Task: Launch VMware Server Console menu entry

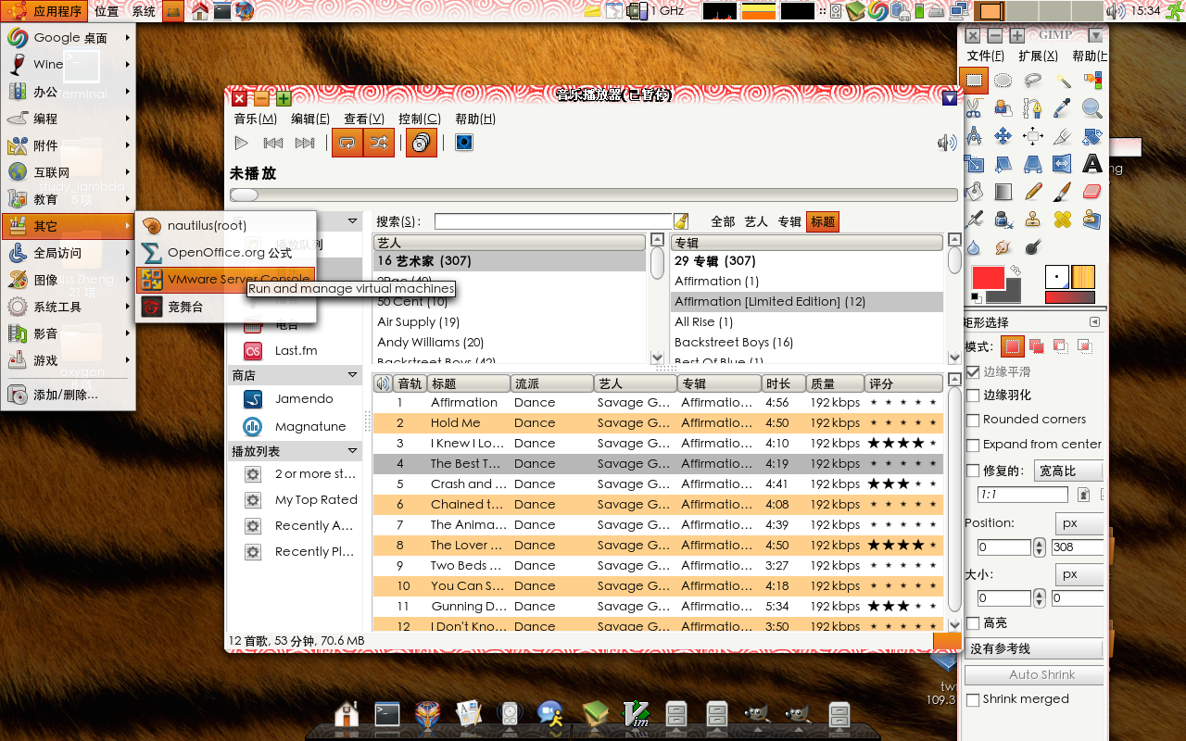Action: tap(225, 280)
